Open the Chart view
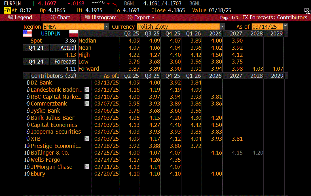Image resolution: width=311 pixels, height=196 pixels. [x=60, y=18]
